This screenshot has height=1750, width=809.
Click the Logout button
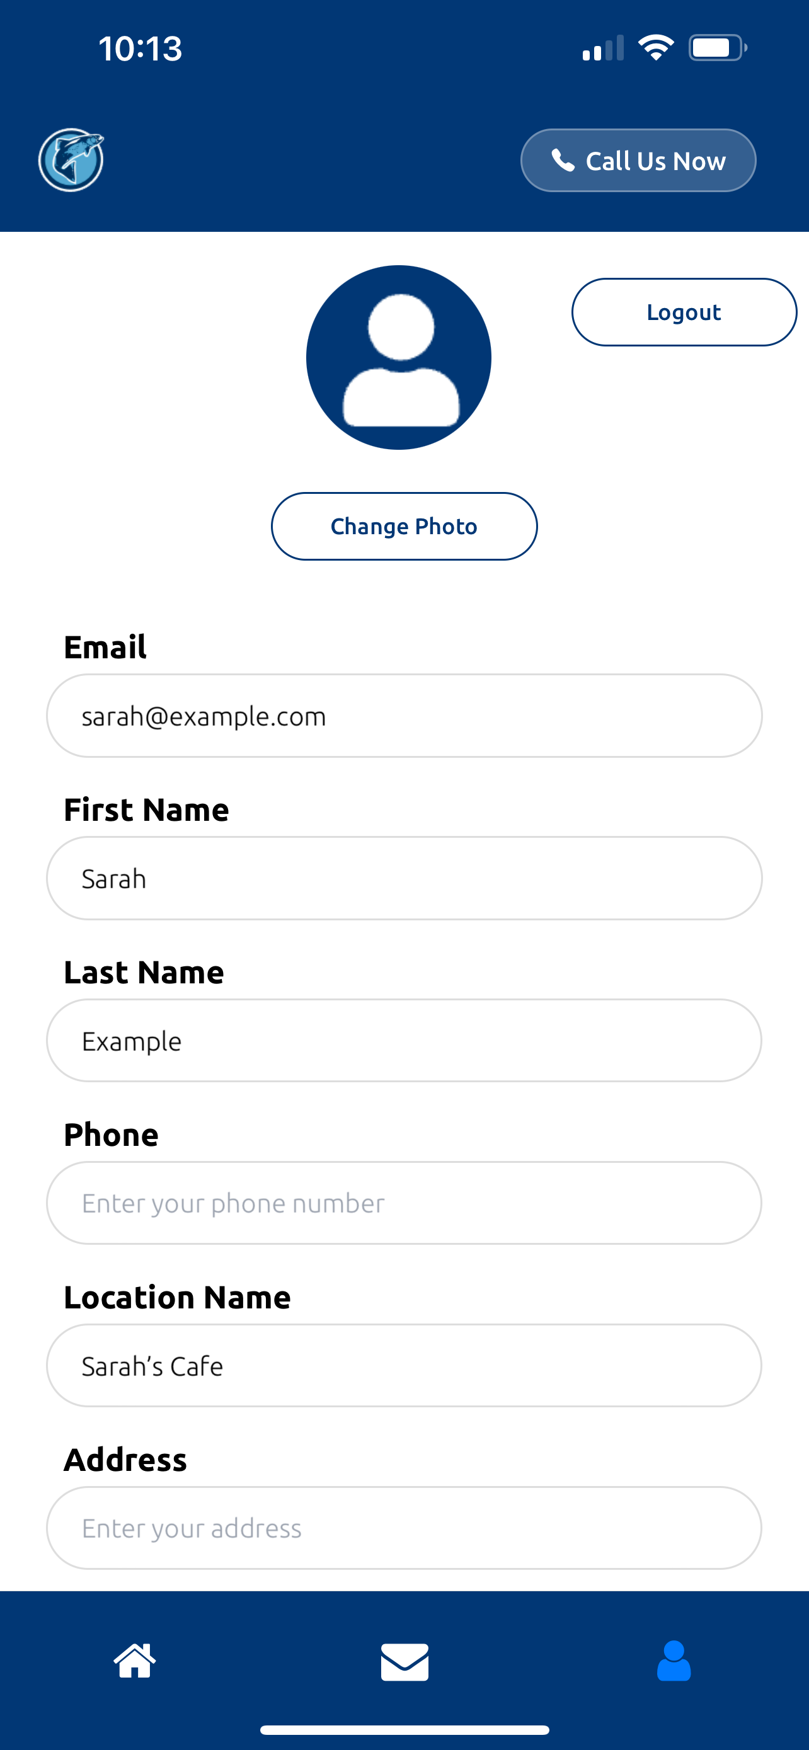tap(684, 312)
